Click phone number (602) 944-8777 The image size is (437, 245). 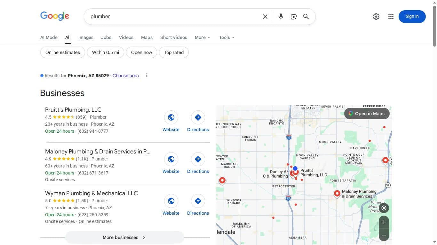coord(93,131)
